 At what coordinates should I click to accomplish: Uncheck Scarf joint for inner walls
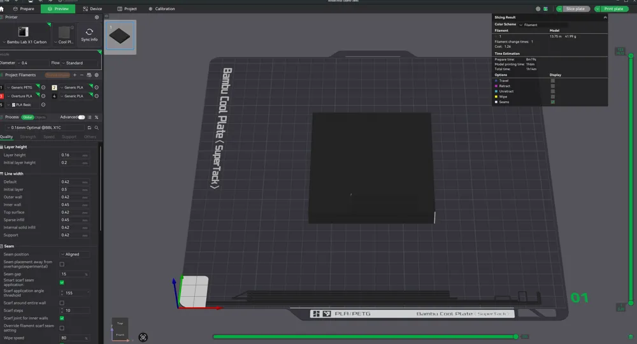click(62, 319)
